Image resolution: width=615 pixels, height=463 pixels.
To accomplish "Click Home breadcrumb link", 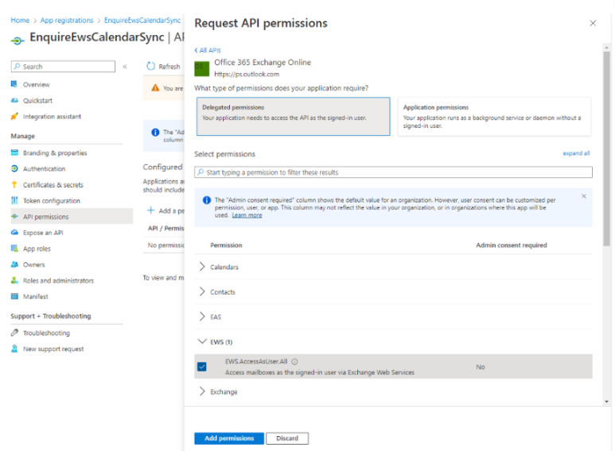I will (20, 21).
